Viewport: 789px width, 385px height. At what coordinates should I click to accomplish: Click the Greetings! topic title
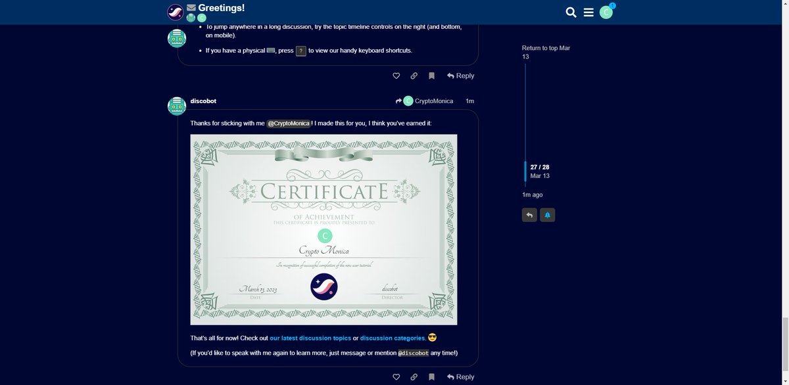[222, 8]
